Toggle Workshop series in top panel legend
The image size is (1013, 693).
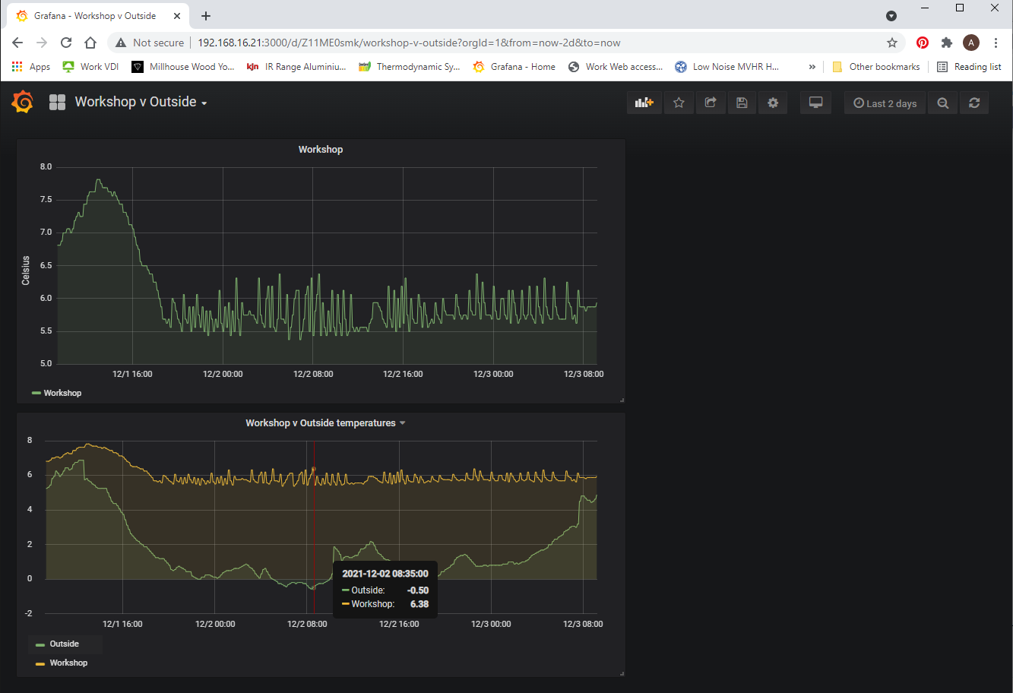(x=62, y=393)
